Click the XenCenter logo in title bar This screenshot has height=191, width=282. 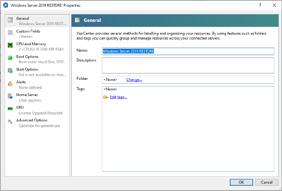coord(6,5)
